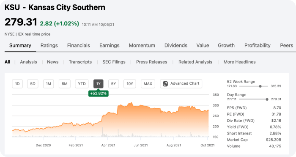The height and width of the screenshot is (157, 296).
Task: Choose the 6M chart period
Action: click(x=65, y=84)
